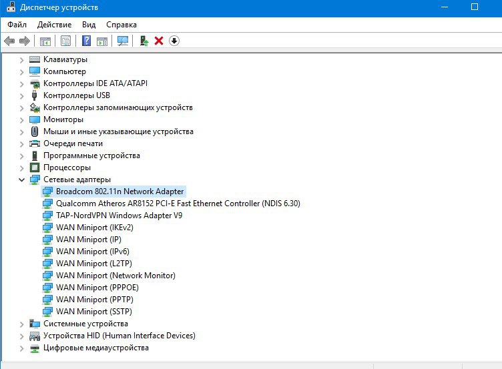Select WAN Miniport (IP)
Viewport: 502px width, 369px height.
[89, 240]
